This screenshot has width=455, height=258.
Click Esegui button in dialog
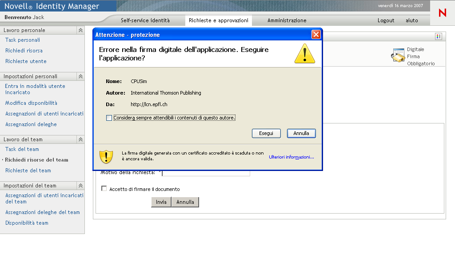[266, 133]
